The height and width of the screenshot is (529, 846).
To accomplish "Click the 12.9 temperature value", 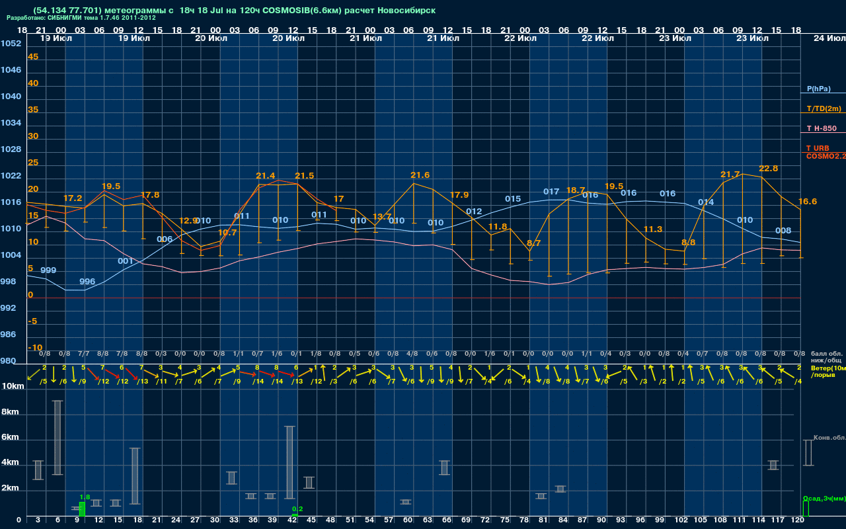I will [x=188, y=221].
